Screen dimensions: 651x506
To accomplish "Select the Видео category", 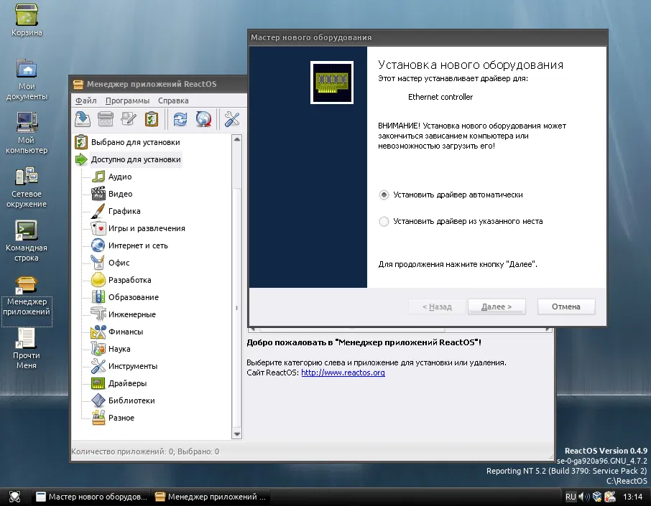I will point(120,194).
